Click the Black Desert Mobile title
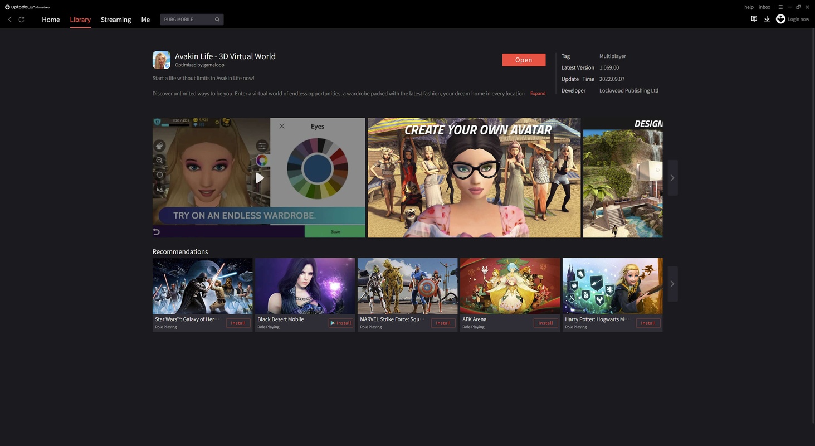The width and height of the screenshot is (815, 446). 281,319
